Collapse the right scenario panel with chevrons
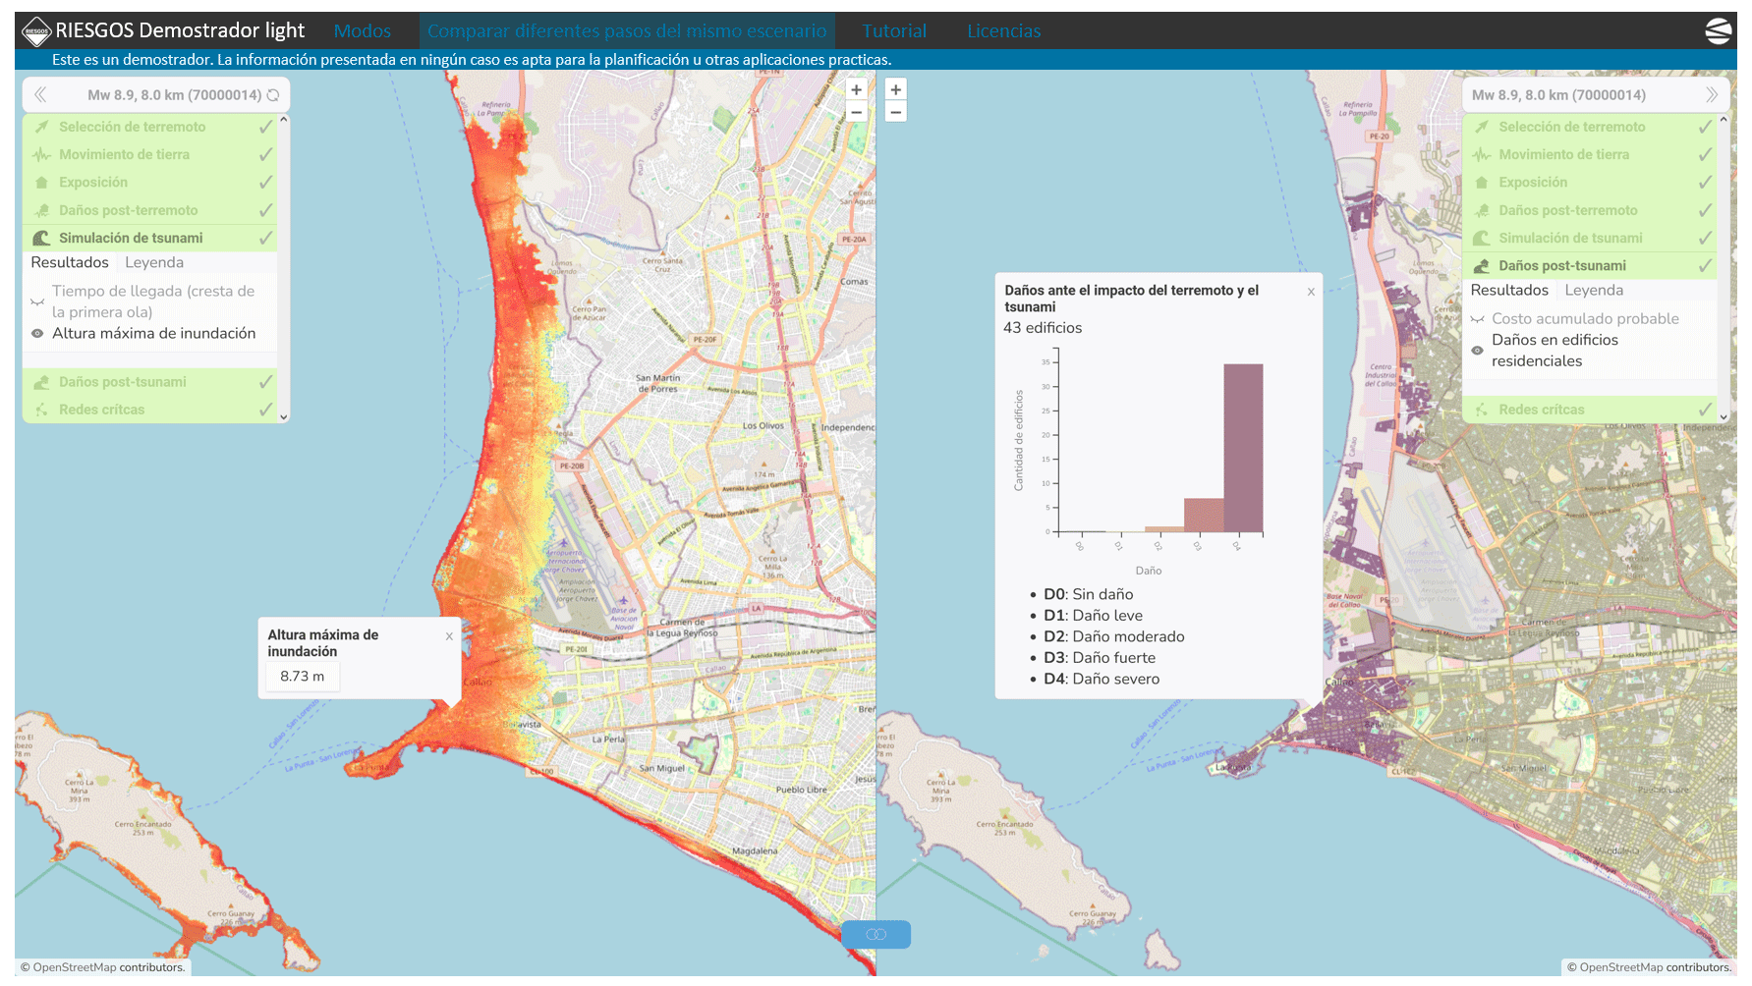1752x986 pixels. [1711, 95]
